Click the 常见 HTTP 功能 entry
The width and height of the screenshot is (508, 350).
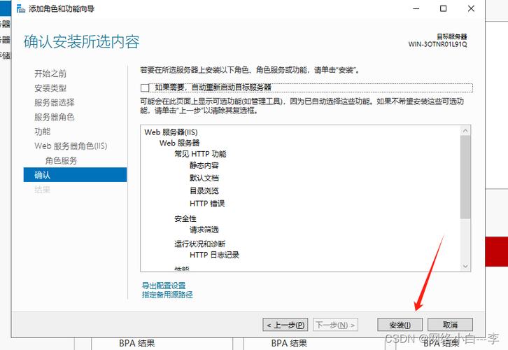200,154
